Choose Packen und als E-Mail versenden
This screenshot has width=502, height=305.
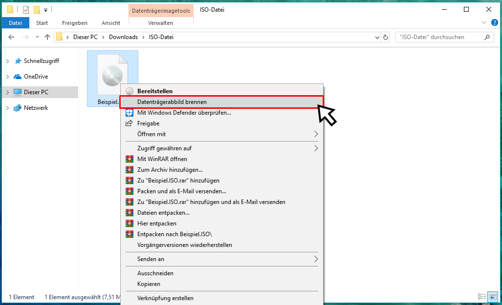[221, 191]
